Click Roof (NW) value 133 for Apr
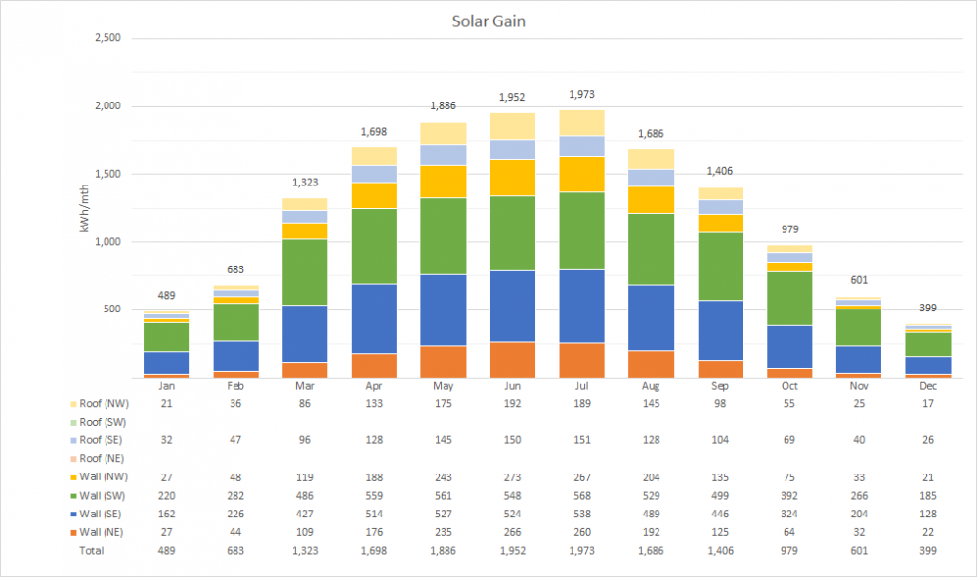Screen dimensions: 977x577 tap(374, 404)
